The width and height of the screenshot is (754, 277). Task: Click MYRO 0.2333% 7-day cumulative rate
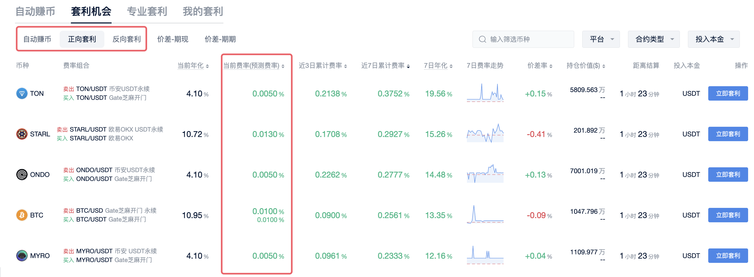(393, 256)
